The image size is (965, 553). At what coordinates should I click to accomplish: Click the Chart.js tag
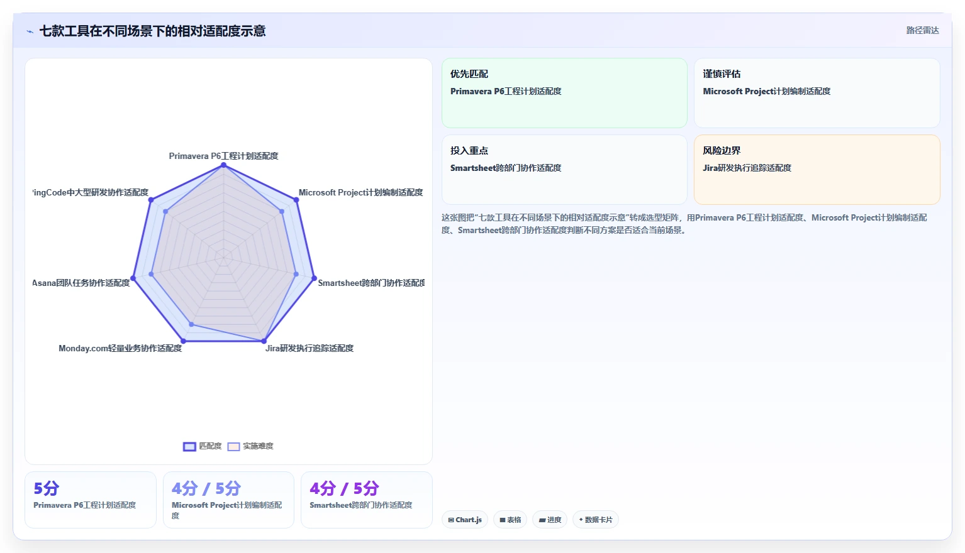[465, 520]
